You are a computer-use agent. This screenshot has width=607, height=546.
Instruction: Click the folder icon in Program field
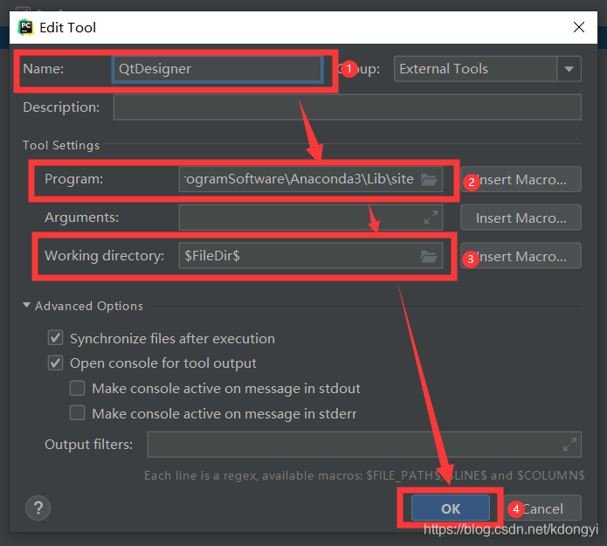[428, 180]
